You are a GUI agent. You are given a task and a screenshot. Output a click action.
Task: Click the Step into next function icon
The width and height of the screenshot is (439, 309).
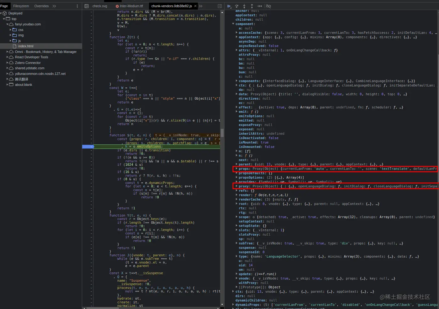pyautogui.click(x=244, y=6)
